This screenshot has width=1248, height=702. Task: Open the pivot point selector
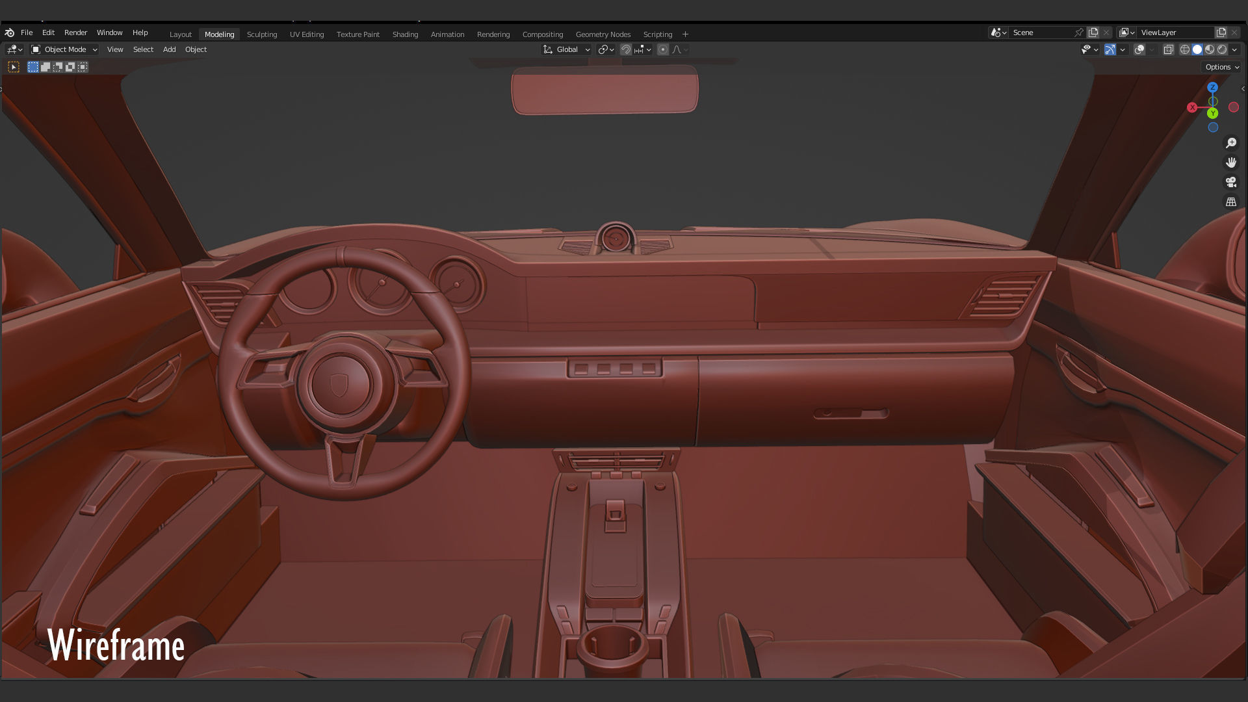coord(606,49)
